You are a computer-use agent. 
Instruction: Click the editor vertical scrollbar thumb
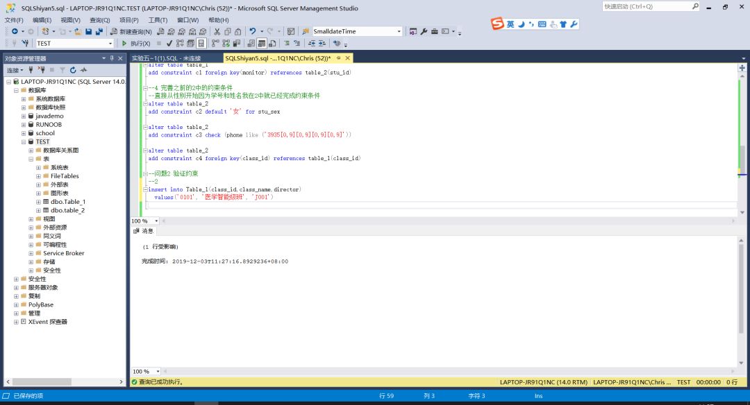click(x=742, y=158)
